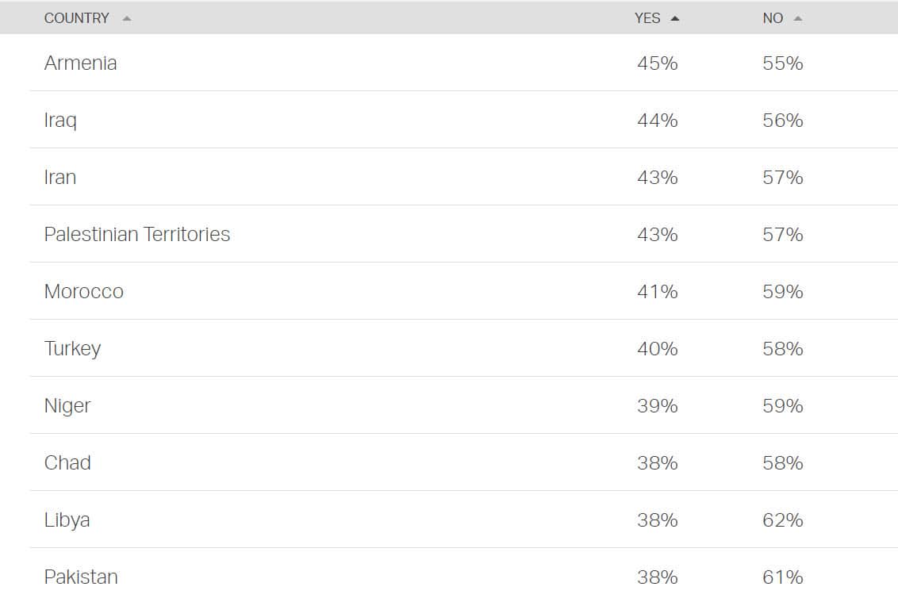Screen dimensions: 898x602
Task: Sort the table by NO header
Action: point(771,17)
